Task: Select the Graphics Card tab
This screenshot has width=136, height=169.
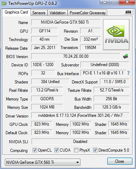Action: click(x=16, y=12)
